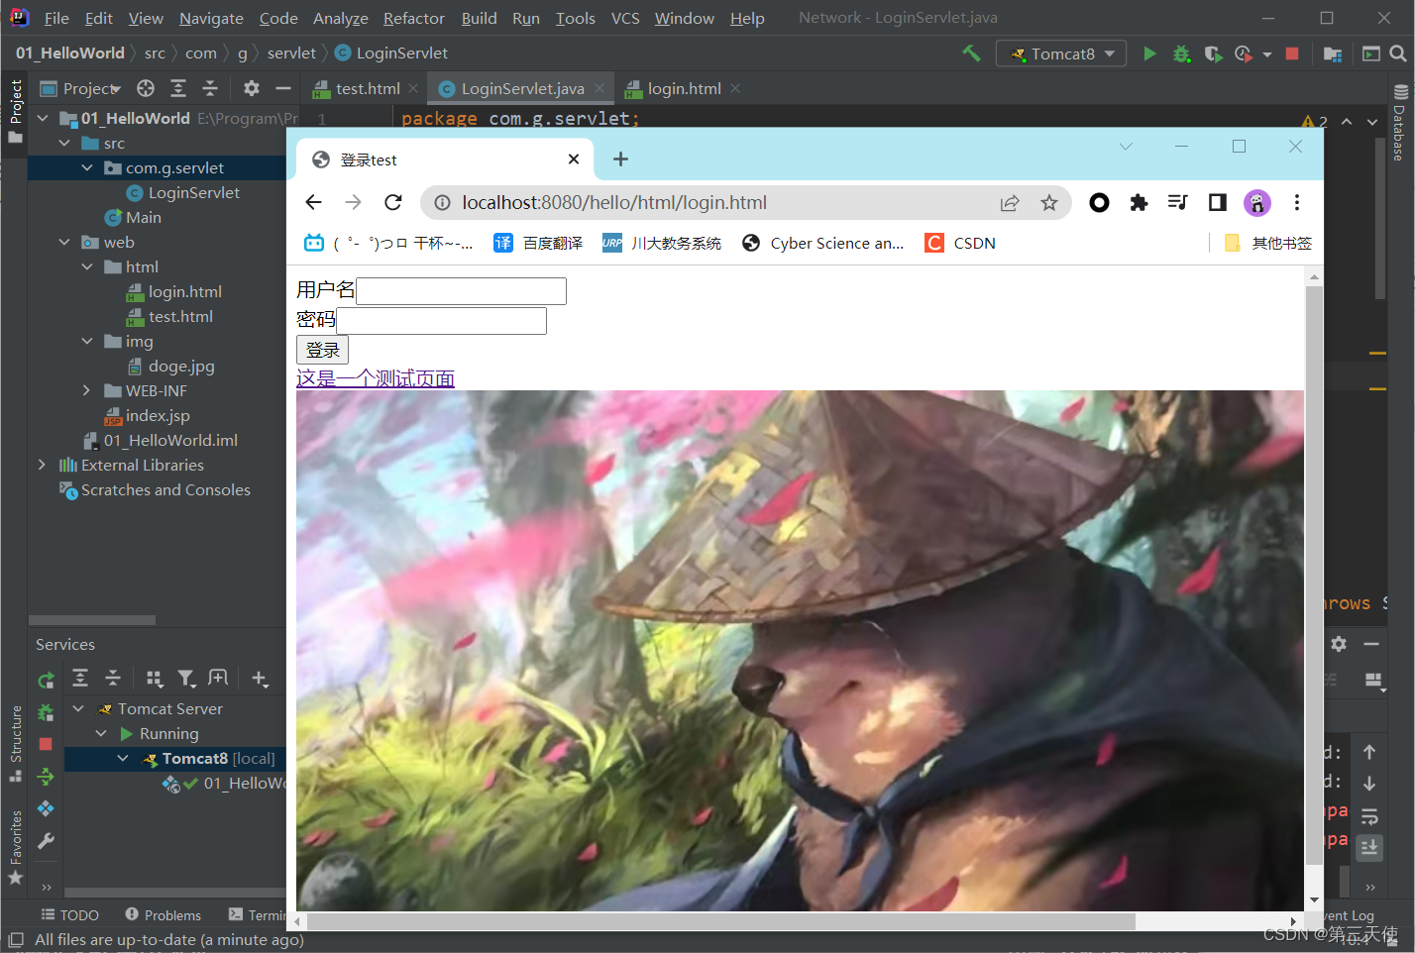Viewport: 1415px width, 953px height.
Task: Open the browser extensions puzzle icon
Action: [1139, 203]
